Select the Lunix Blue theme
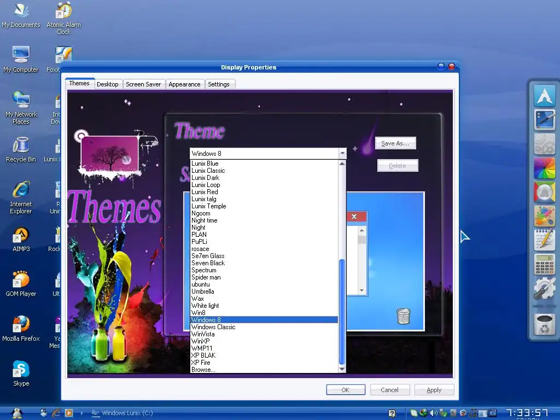Screen dimensions: 560x420 (264, 164)
